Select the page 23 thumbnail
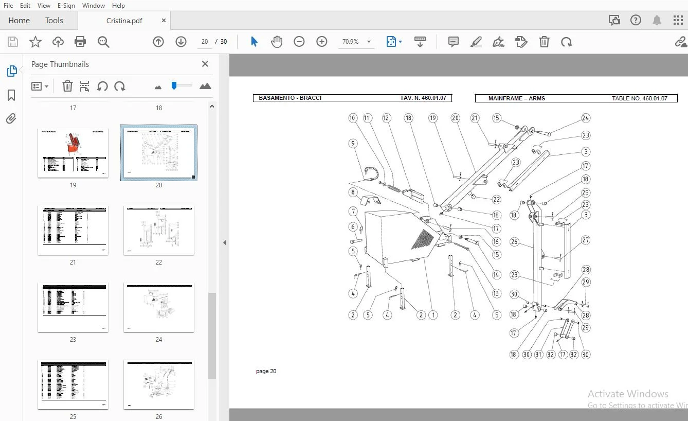 click(73, 308)
